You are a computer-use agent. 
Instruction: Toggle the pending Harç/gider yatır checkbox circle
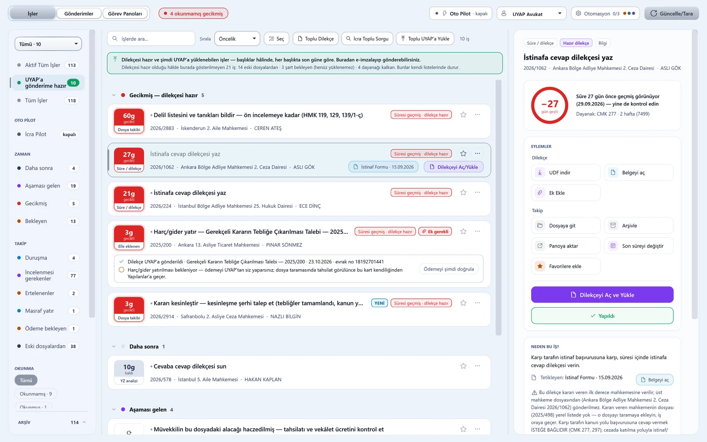click(122, 270)
